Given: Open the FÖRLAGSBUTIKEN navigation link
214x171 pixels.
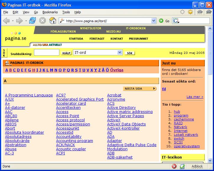Looking at the screenshot, I should 63,32.
